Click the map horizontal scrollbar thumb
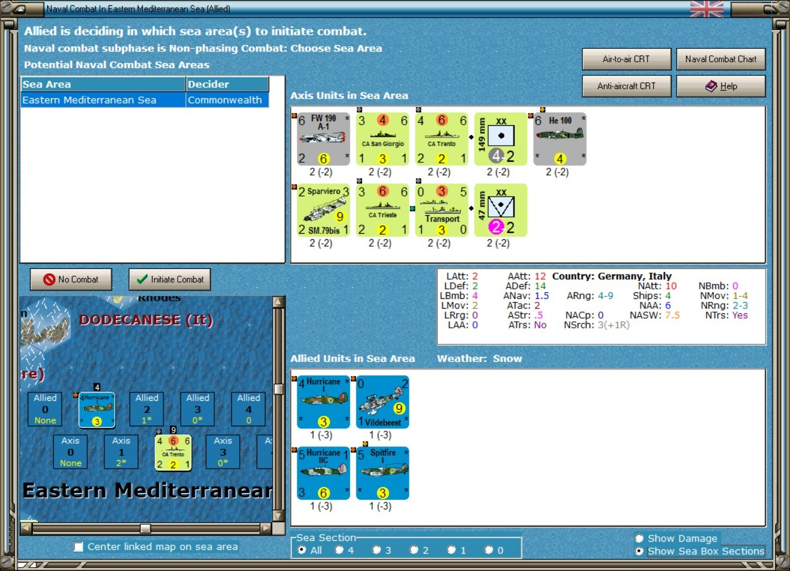Image resolution: width=790 pixels, height=571 pixels. (x=145, y=528)
